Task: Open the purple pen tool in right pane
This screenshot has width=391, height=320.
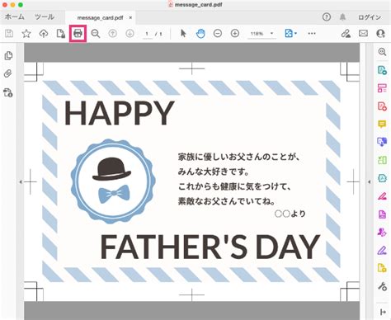Action: click(x=382, y=250)
